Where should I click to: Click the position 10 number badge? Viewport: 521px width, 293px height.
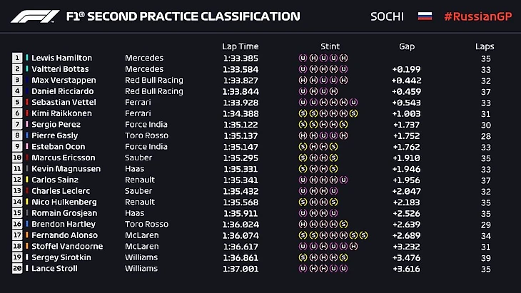click(x=17, y=158)
